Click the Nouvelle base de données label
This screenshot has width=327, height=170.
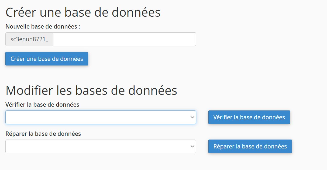43,27
